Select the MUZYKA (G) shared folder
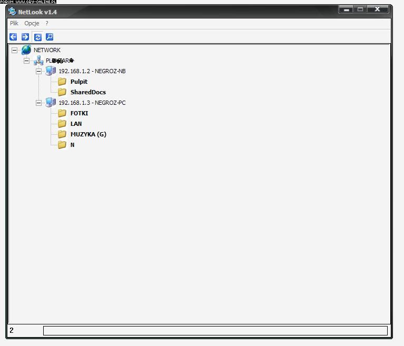404x346 pixels. point(88,134)
